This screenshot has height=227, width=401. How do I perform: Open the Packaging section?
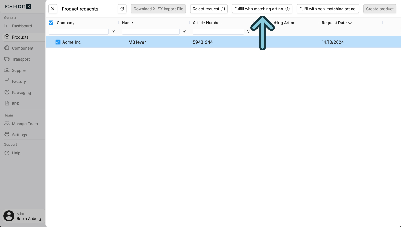point(21,92)
